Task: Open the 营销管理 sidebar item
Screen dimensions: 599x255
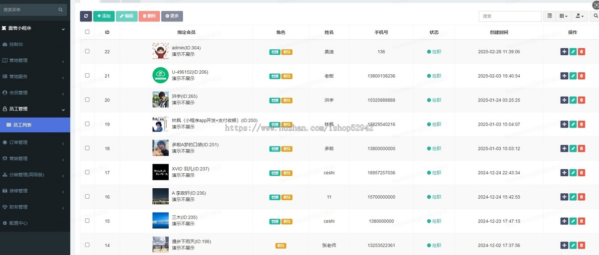Action: 35,159
